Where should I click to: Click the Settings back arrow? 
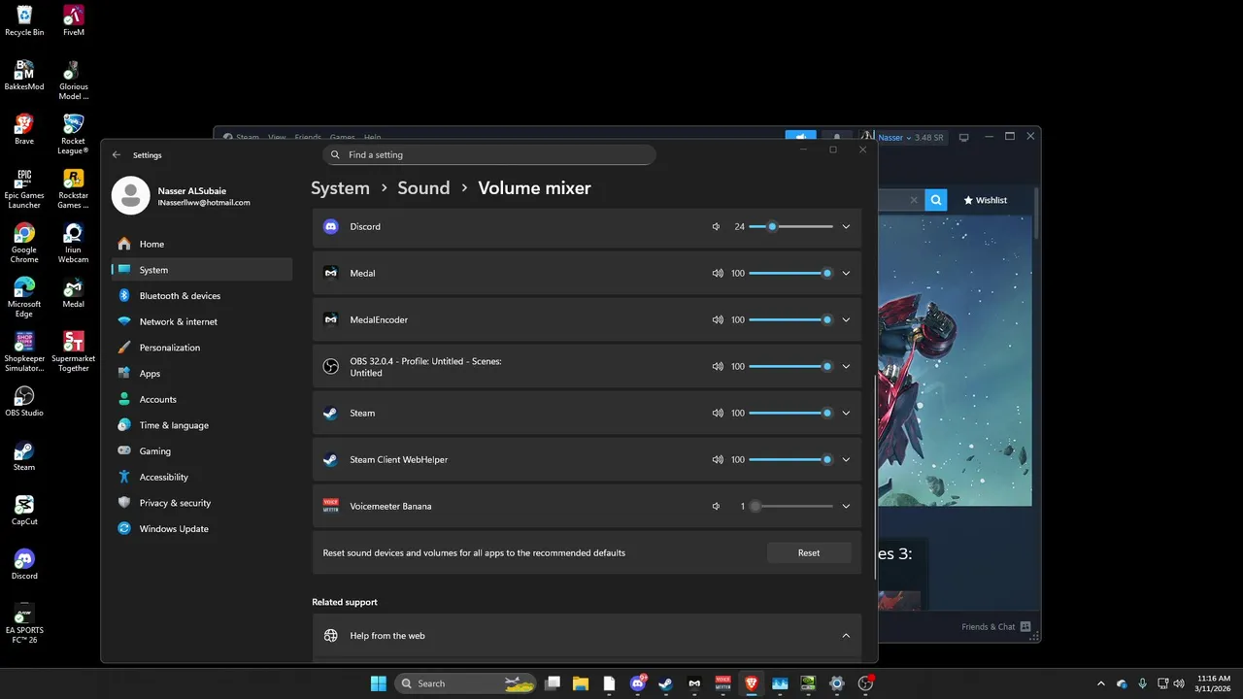tap(117, 154)
